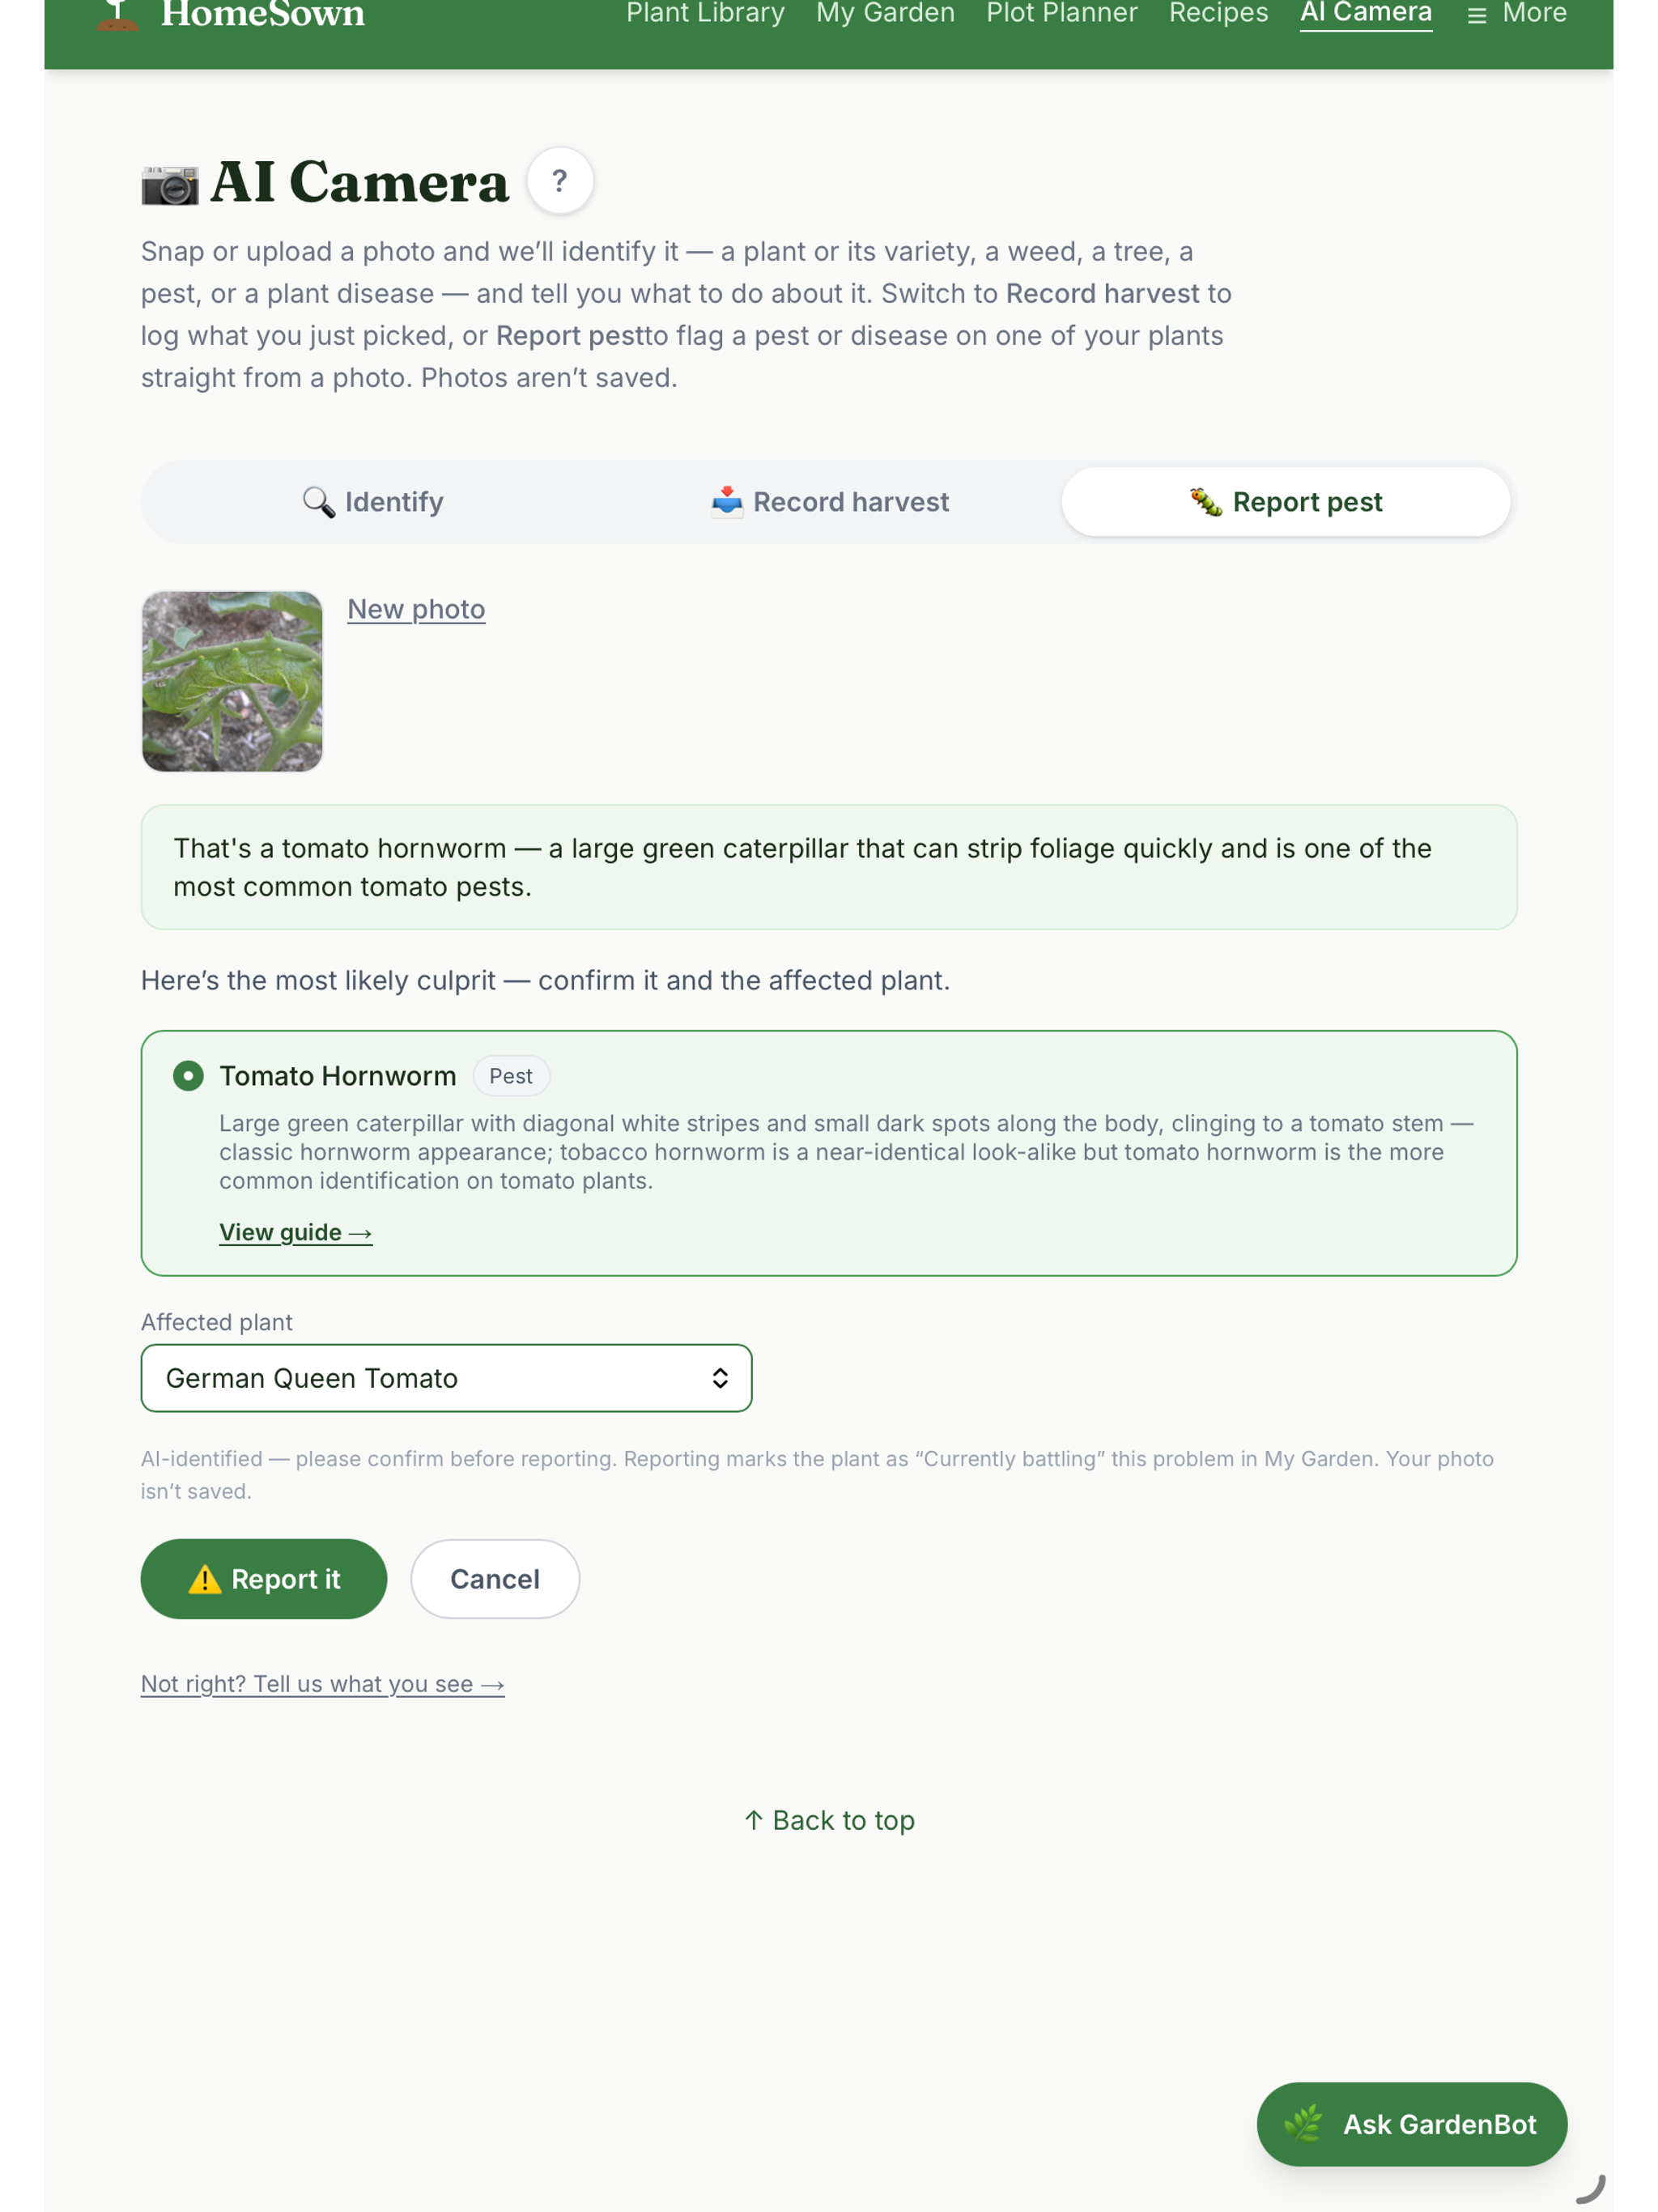The image size is (1658, 2212).
Task: Click the warning icon on Report it
Action: 205,1579
